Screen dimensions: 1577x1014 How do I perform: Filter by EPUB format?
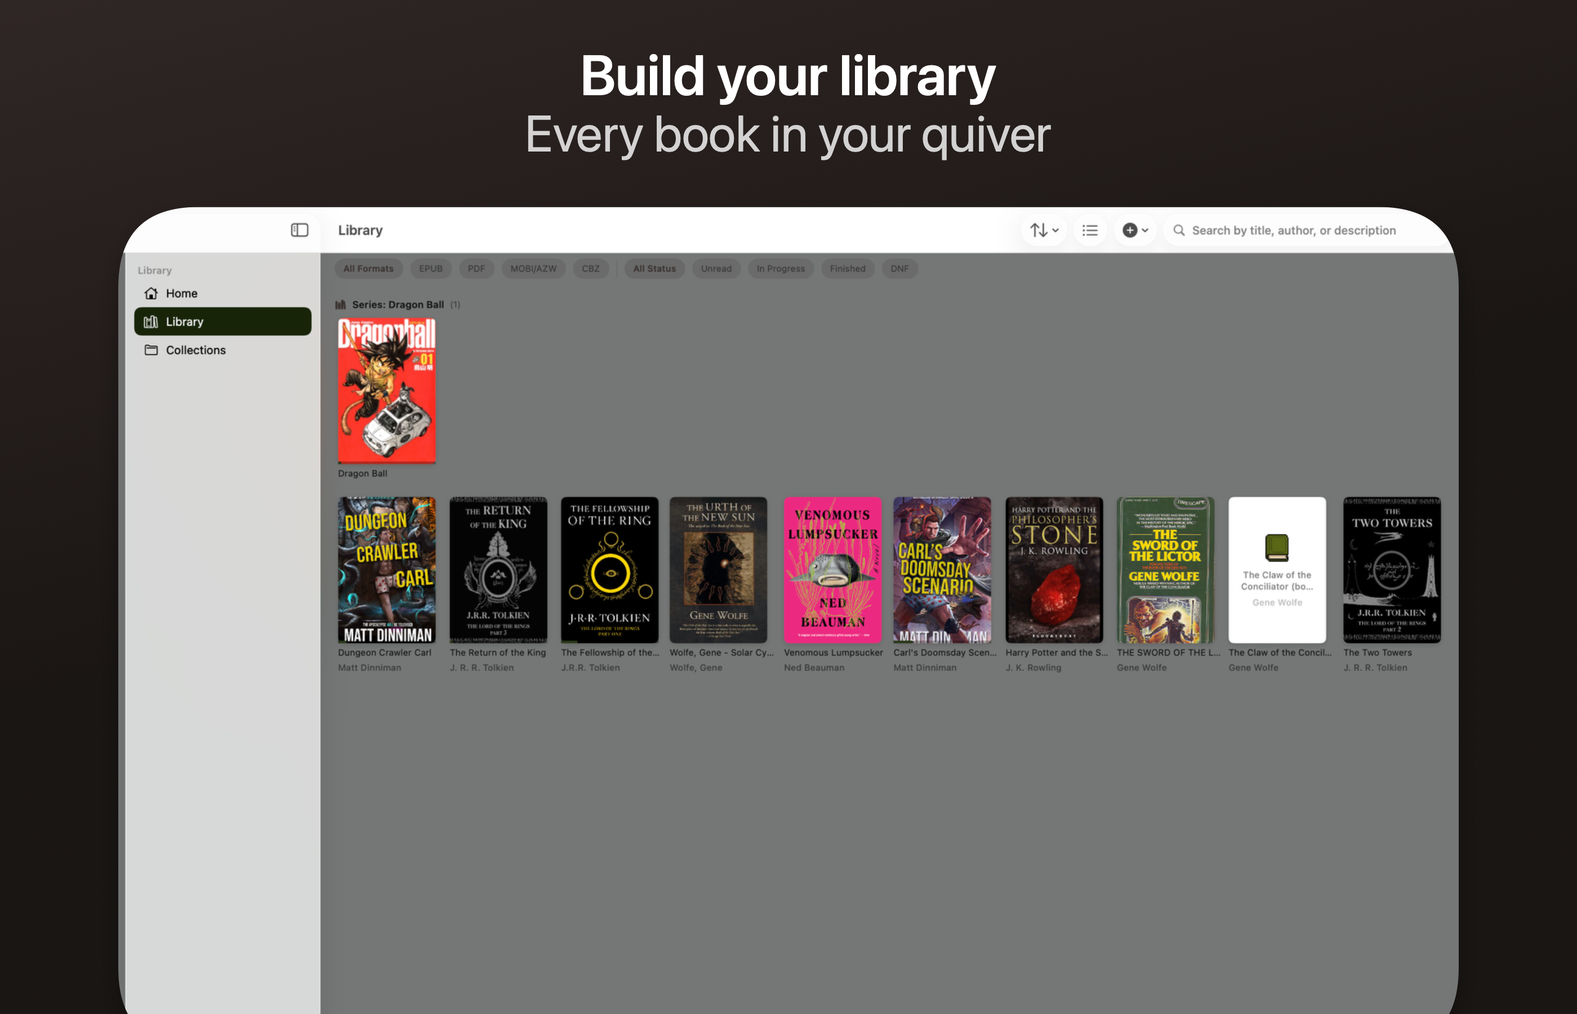pyautogui.click(x=430, y=269)
